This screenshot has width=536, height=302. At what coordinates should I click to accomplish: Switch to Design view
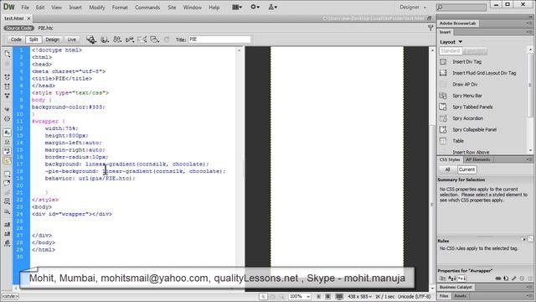click(x=52, y=39)
